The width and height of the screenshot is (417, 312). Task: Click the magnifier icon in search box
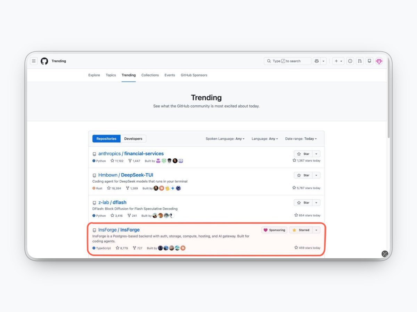click(269, 61)
